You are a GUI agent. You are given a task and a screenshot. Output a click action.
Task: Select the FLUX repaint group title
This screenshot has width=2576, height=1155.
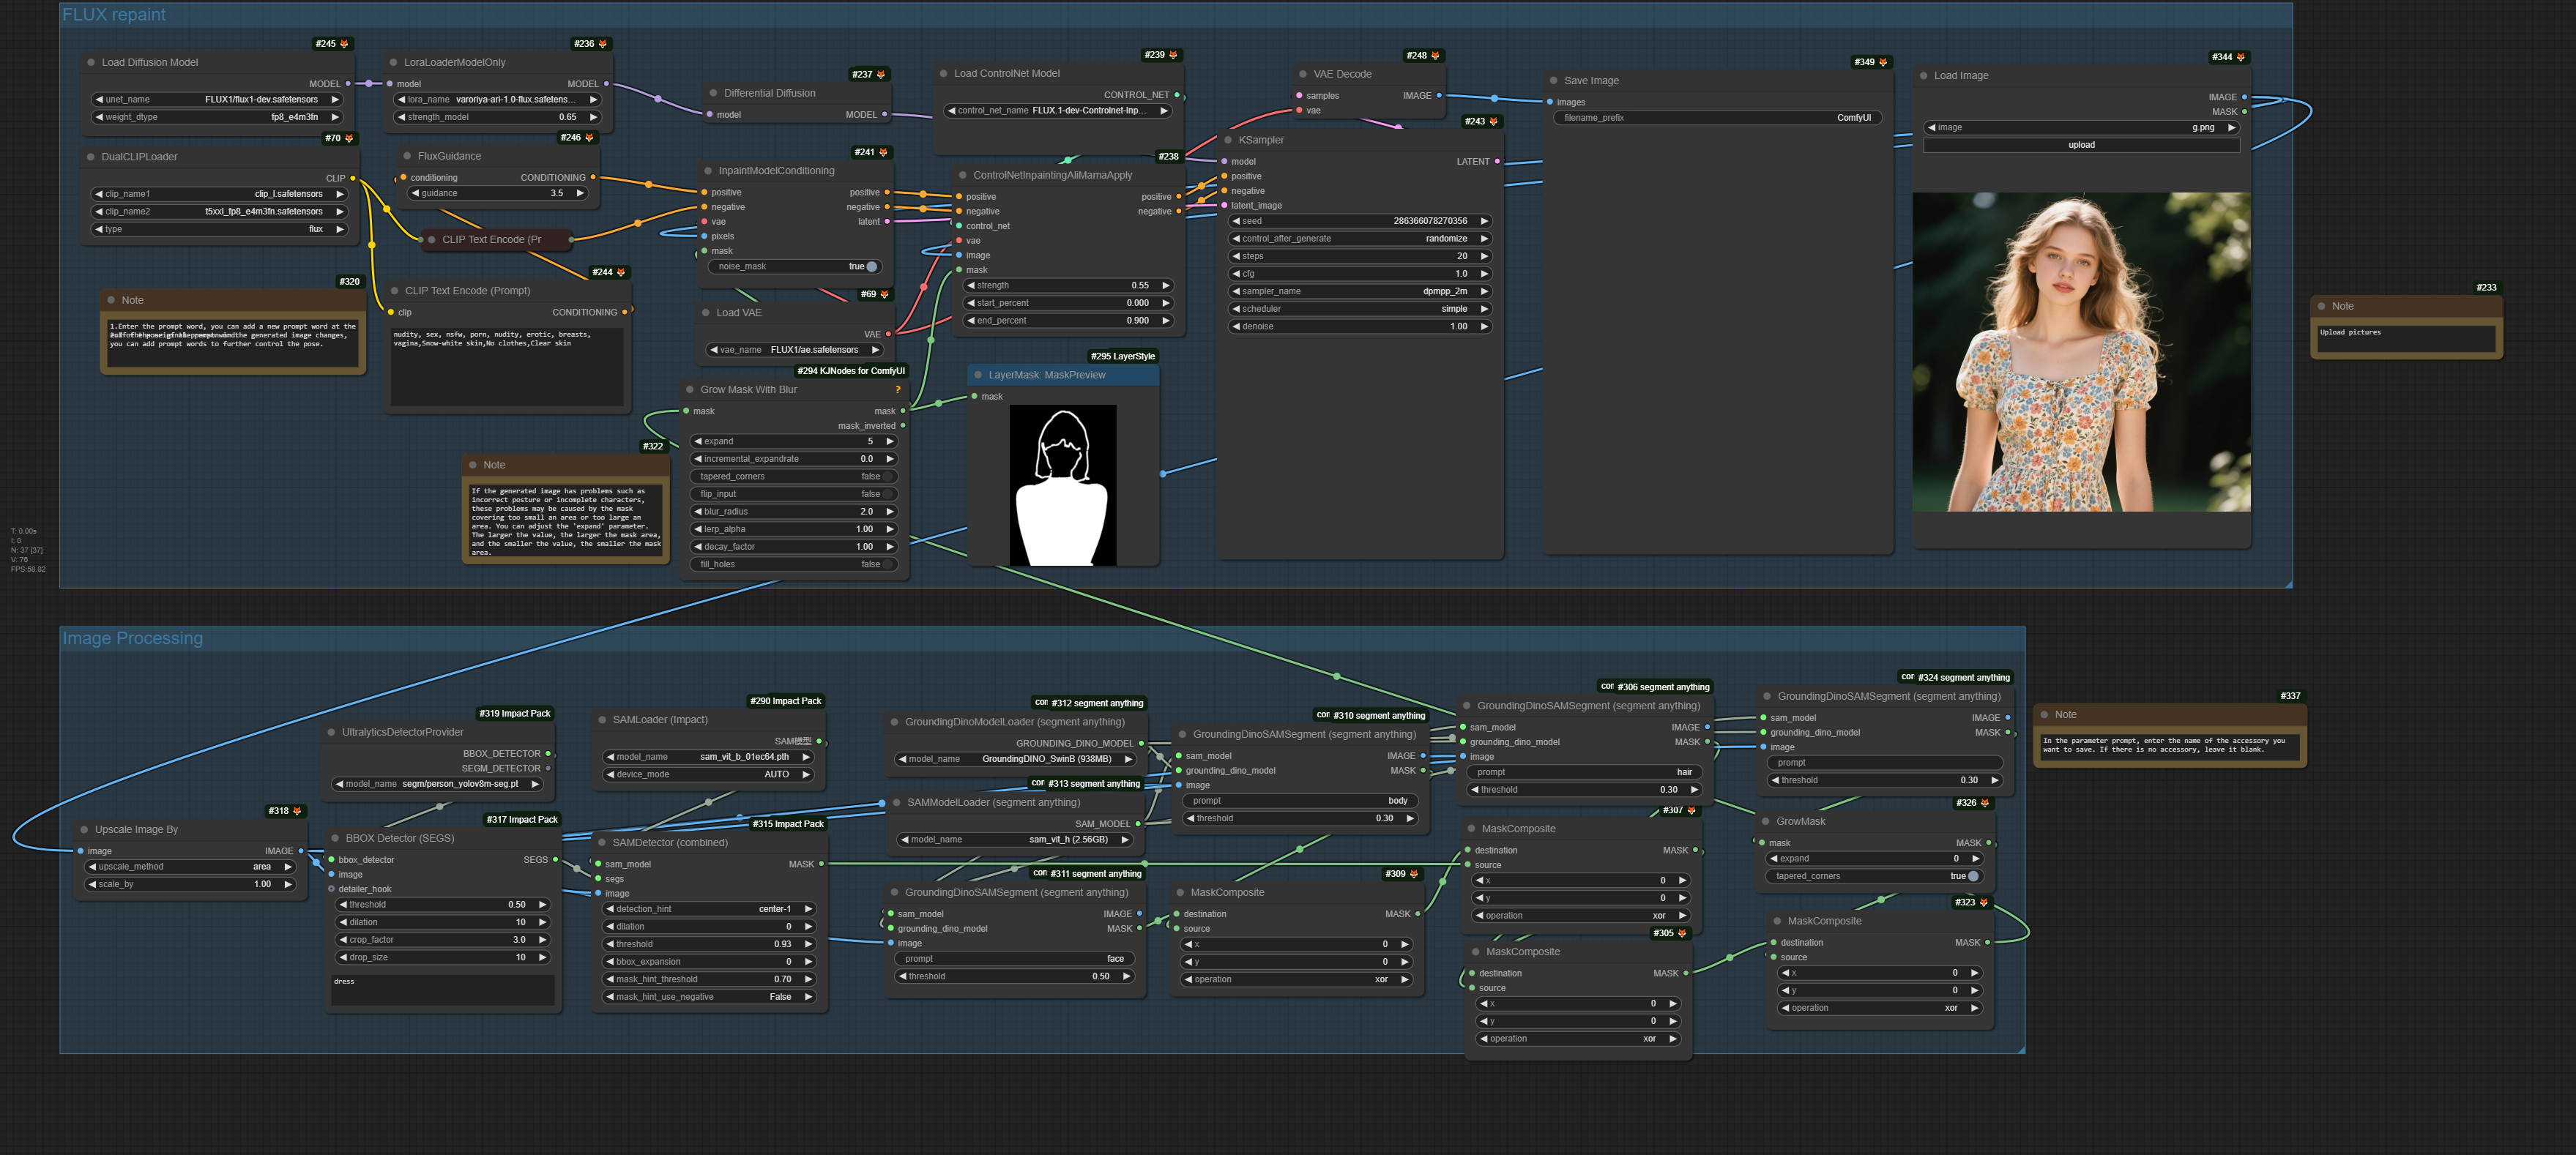(114, 15)
